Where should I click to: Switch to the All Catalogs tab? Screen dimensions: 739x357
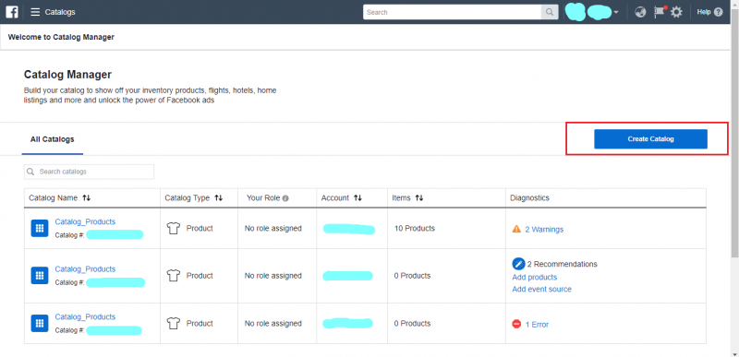point(53,139)
